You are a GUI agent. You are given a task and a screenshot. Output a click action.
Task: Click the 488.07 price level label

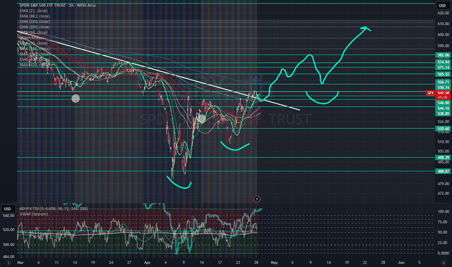click(443, 171)
